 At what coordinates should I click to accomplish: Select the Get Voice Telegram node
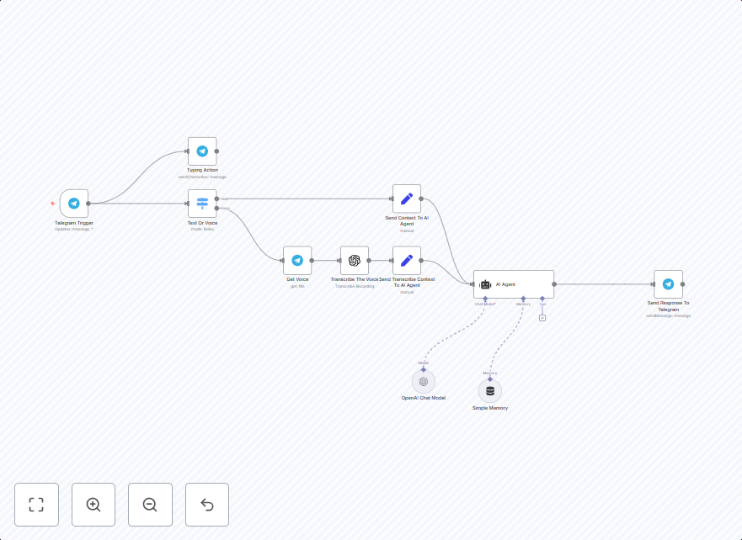click(x=297, y=260)
